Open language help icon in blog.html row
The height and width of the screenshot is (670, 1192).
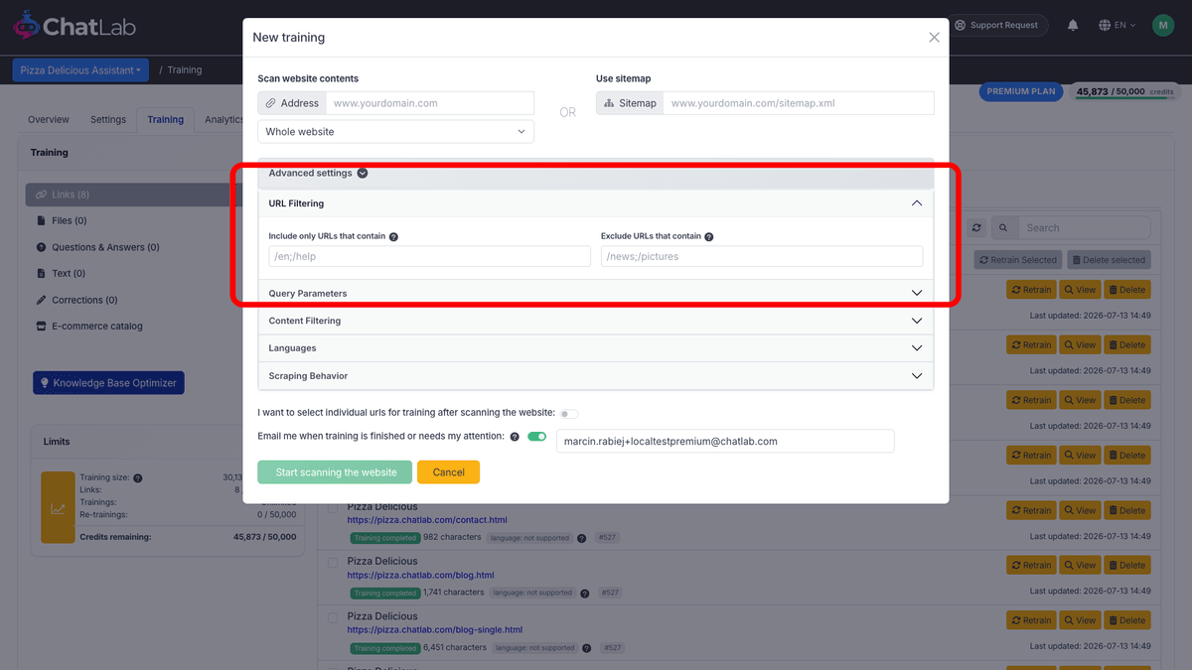pos(585,593)
